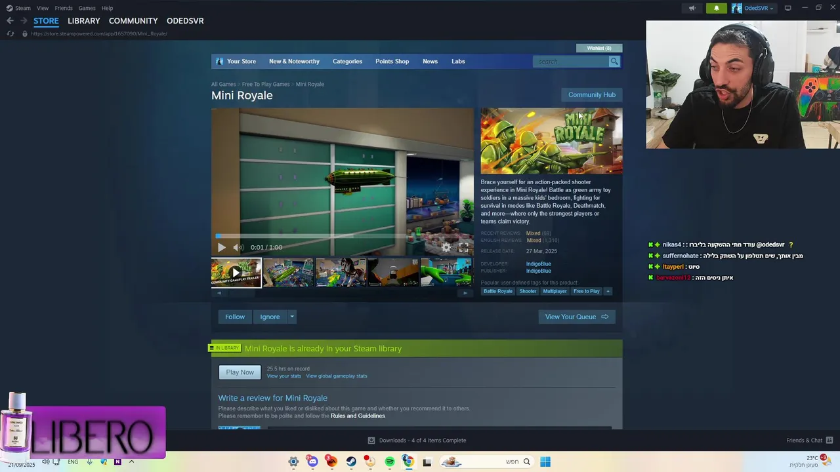Open the View menu

pyautogui.click(x=43, y=8)
